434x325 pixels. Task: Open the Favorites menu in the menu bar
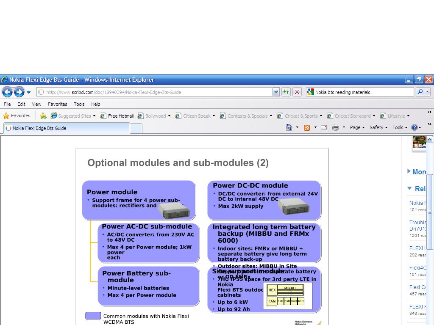(57, 104)
